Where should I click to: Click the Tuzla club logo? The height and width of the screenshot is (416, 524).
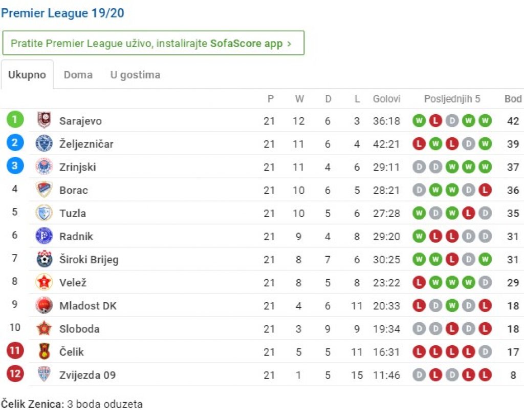click(44, 213)
